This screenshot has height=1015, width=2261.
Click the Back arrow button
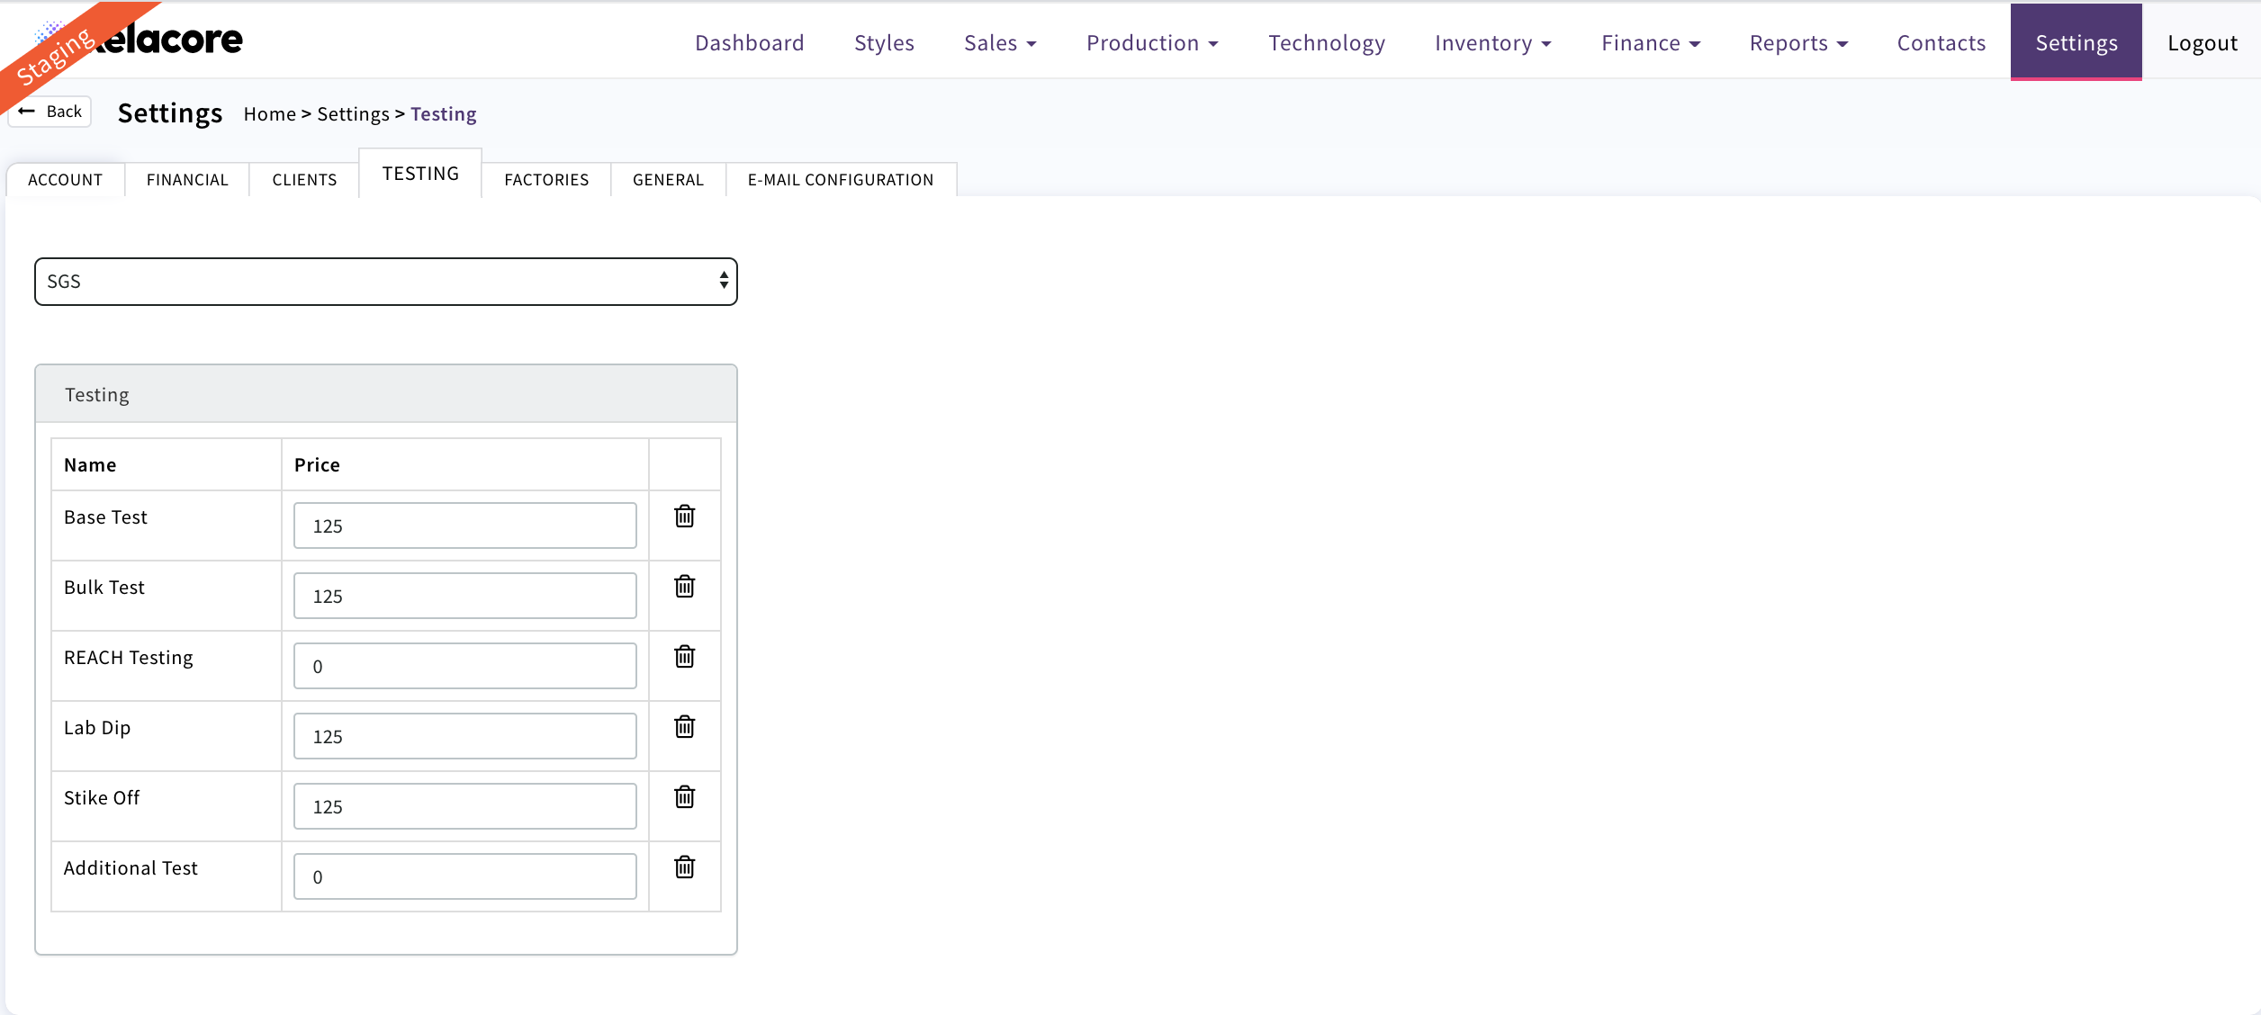[50, 112]
